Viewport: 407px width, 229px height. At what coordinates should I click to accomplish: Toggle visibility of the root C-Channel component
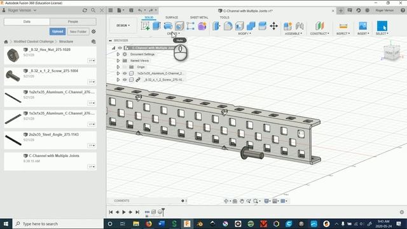pos(120,48)
